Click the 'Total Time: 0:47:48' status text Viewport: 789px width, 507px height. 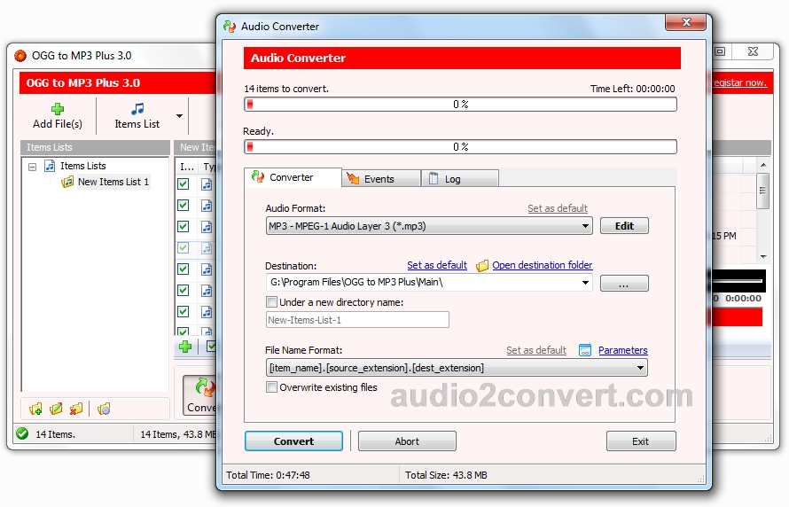pyautogui.click(x=269, y=475)
